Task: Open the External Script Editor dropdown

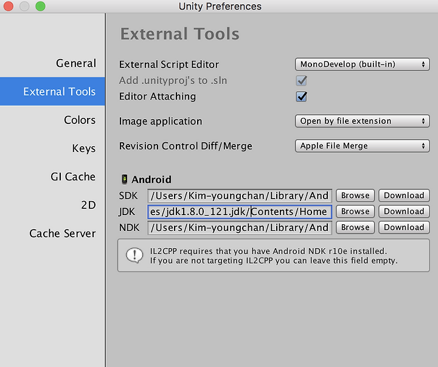Action: pyautogui.click(x=363, y=64)
